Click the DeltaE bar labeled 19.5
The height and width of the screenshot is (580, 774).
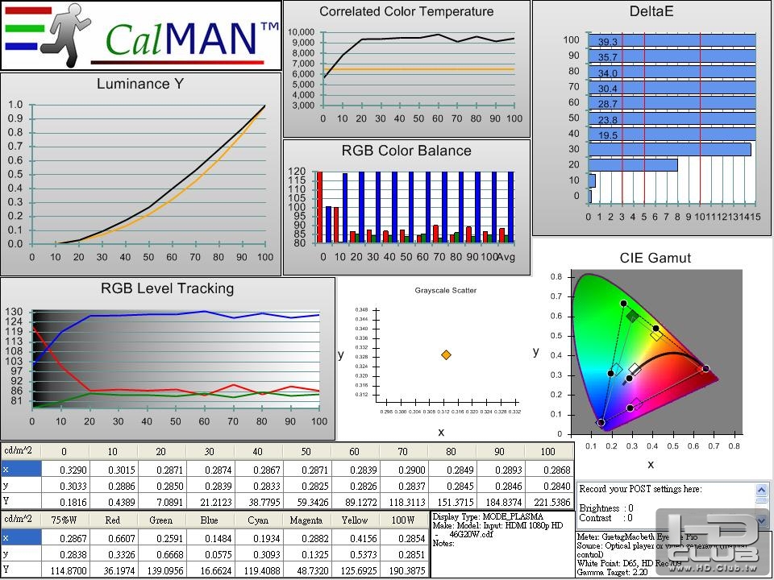[x=672, y=135]
